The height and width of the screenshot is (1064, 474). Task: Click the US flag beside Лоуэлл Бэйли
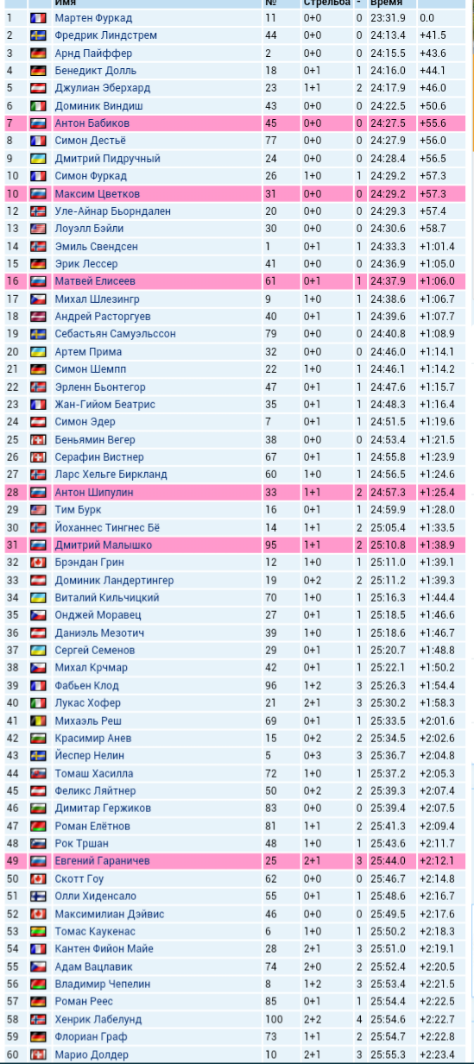(x=38, y=229)
